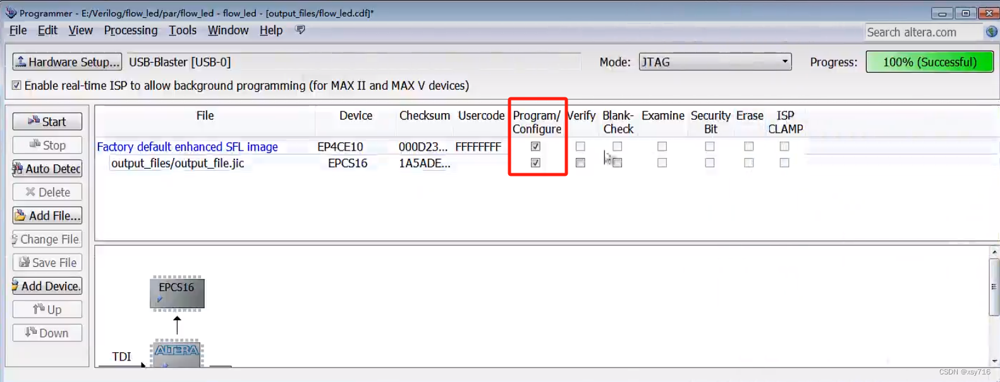
Task: Toggle Program/Configure for EPCS16 row
Action: (x=535, y=163)
